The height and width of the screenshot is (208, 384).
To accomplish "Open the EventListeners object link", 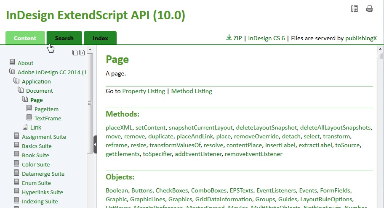I will (276, 190).
